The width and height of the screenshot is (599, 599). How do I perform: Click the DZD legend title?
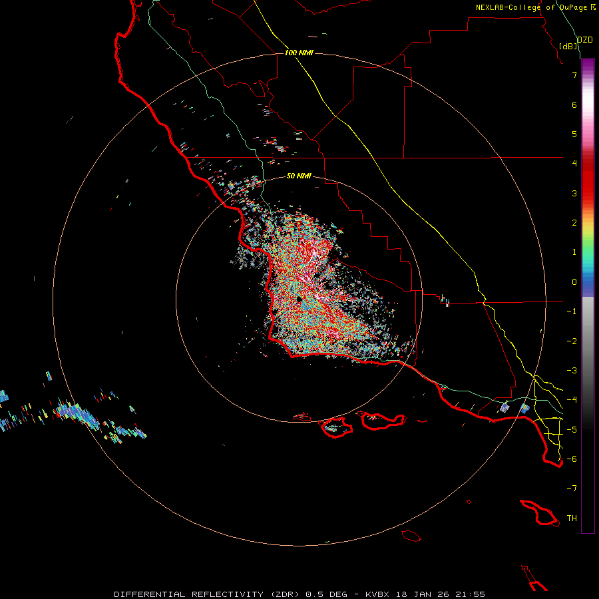584,40
